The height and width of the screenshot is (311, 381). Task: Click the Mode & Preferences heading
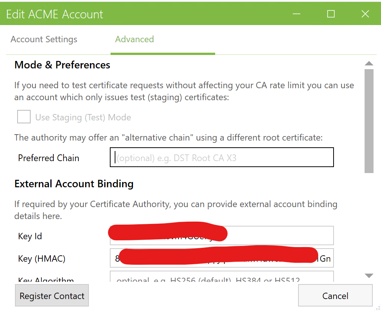point(62,65)
